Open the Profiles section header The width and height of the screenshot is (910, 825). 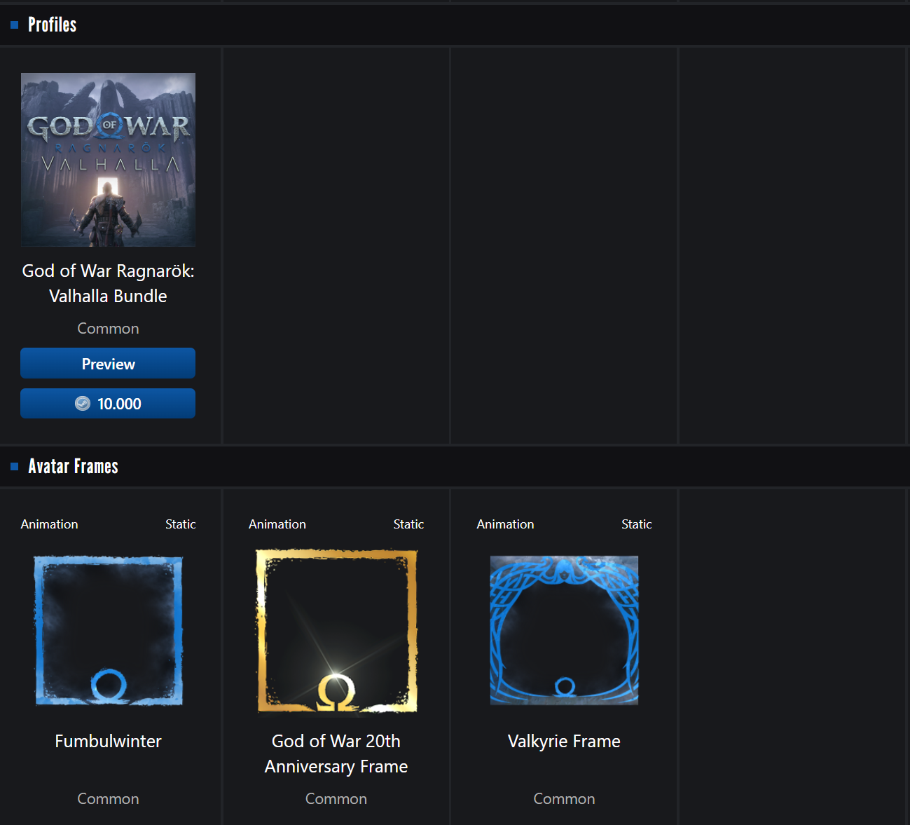pos(53,25)
